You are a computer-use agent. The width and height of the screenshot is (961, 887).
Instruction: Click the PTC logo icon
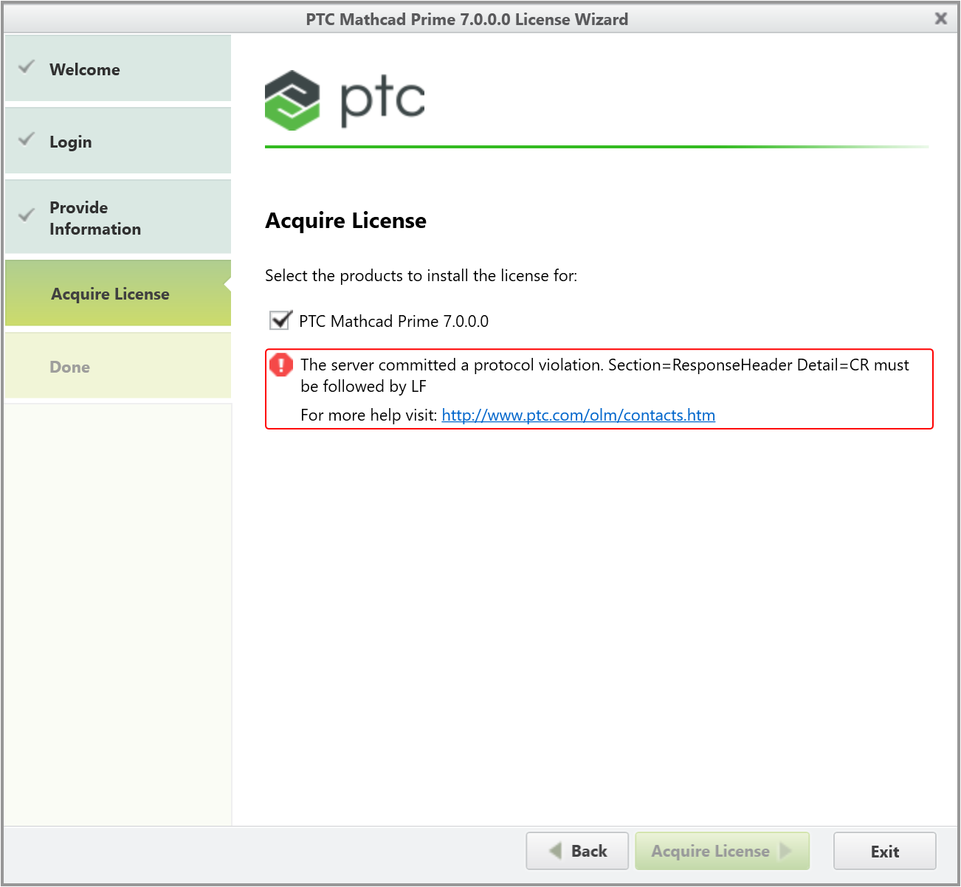click(292, 100)
